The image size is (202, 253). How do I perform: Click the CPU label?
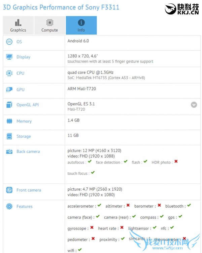click(x=21, y=73)
